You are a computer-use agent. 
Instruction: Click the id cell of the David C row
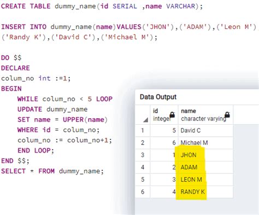(x=164, y=130)
